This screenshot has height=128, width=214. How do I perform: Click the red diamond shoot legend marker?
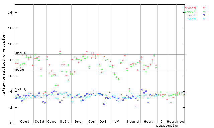204,8
